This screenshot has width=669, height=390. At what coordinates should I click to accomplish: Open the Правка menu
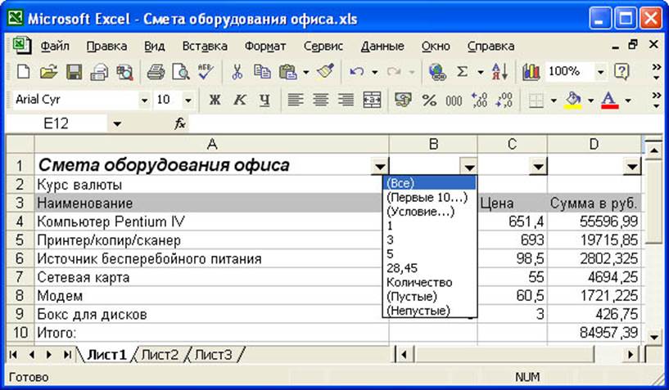point(106,46)
